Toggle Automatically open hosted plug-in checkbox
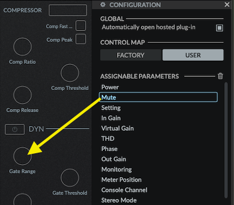The height and width of the screenshot is (205, 234). point(219,28)
